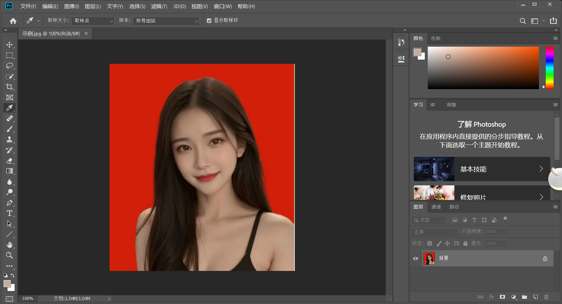The height and width of the screenshot is (304, 562).
Task: Select the Move tool
Action: [9, 45]
